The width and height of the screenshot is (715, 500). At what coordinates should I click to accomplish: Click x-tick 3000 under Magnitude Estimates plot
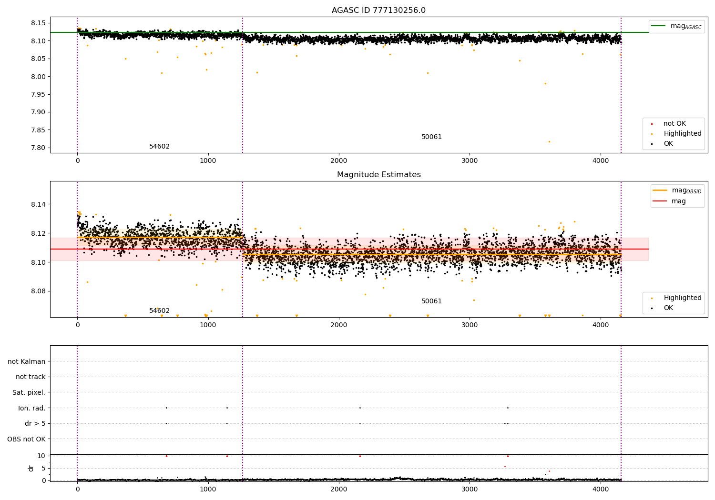(470, 325)
